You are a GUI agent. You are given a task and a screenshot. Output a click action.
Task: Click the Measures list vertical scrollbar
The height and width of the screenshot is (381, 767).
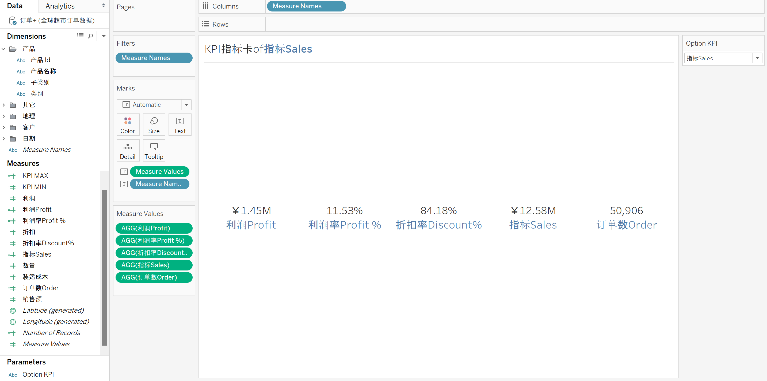click(105, 268)
